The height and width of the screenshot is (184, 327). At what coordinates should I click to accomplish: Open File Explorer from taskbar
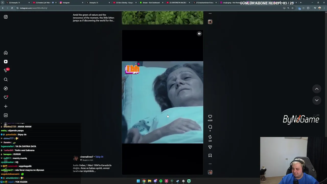click(x=149, y=181)
